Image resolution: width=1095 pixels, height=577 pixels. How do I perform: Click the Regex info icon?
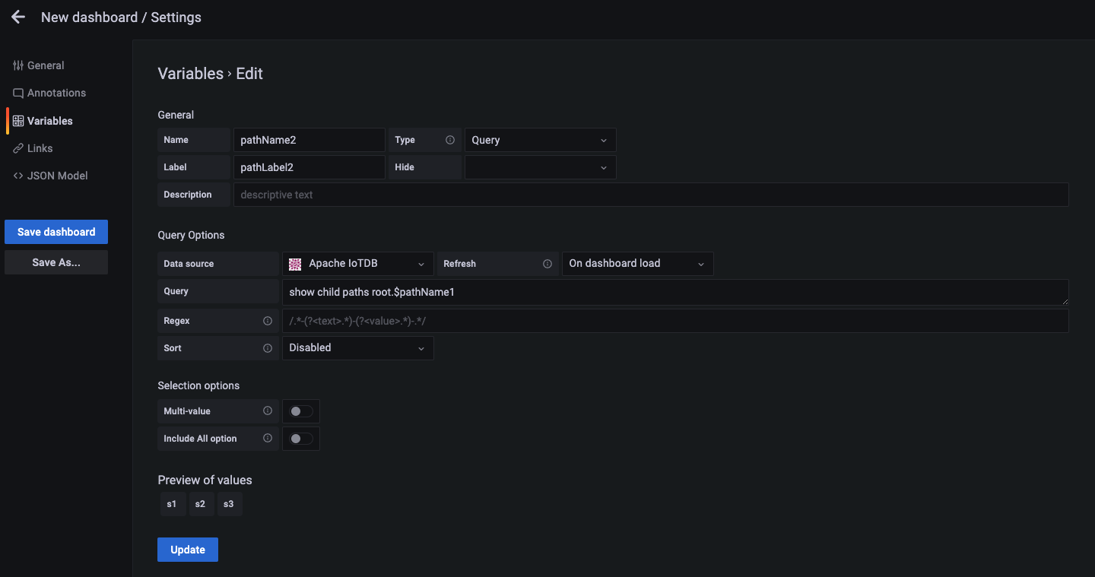pos(267,321)
